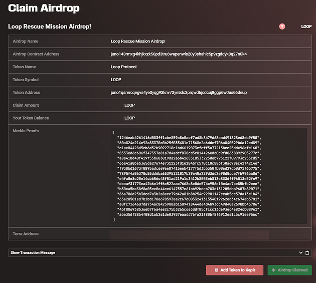The width and height of the screenshot is (316, 283).
Task: Click the asterisk icon beside Airdrop Claimed
Action: (273, 270)
